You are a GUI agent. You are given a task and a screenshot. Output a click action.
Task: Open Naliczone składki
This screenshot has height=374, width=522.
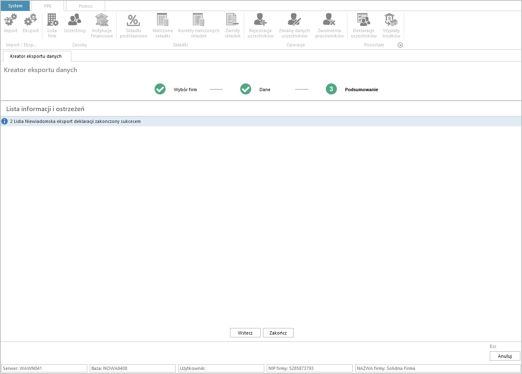163,26
